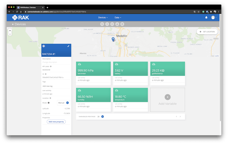Viewport: 228px width, 144px height.
Task: Open notifications with the bell icon
Action: click(x=206, y=17)
